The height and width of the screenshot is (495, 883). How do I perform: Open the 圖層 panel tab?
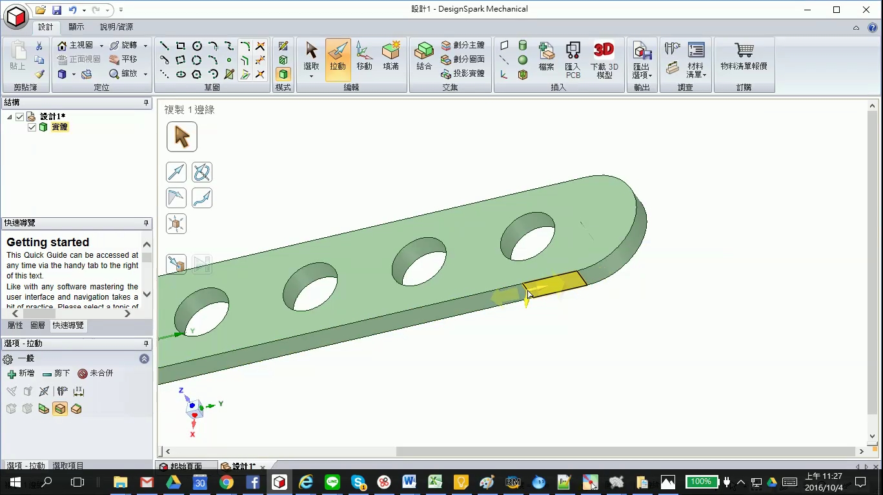pos(38,325)
